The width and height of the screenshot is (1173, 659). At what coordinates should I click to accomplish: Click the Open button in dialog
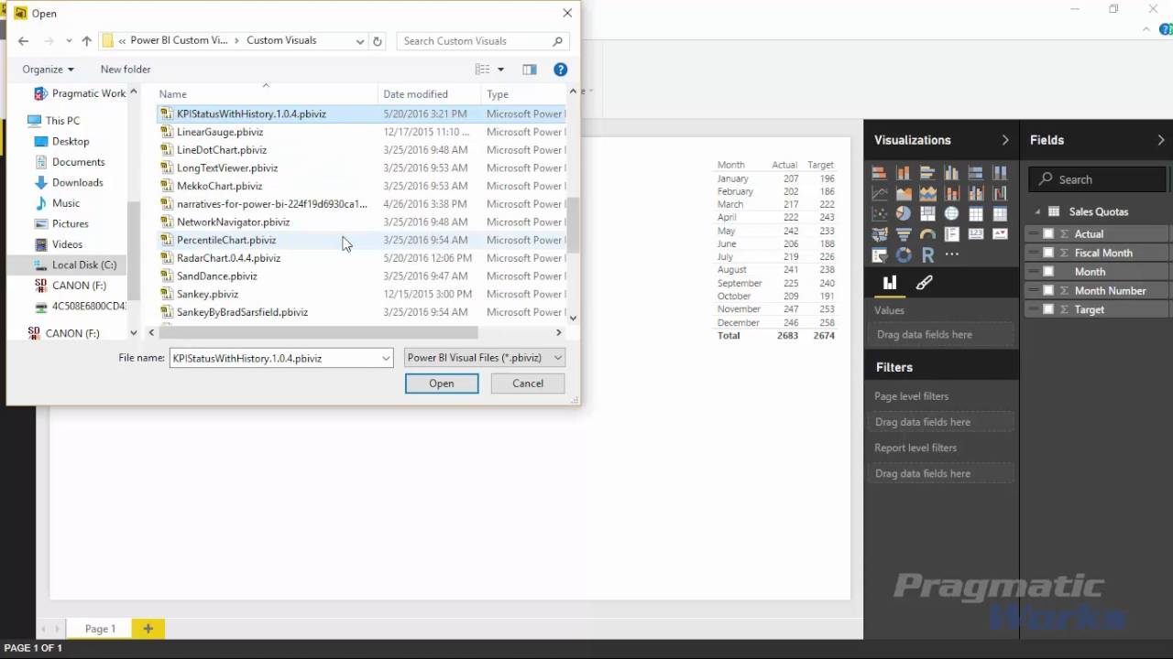click(442, 384)
